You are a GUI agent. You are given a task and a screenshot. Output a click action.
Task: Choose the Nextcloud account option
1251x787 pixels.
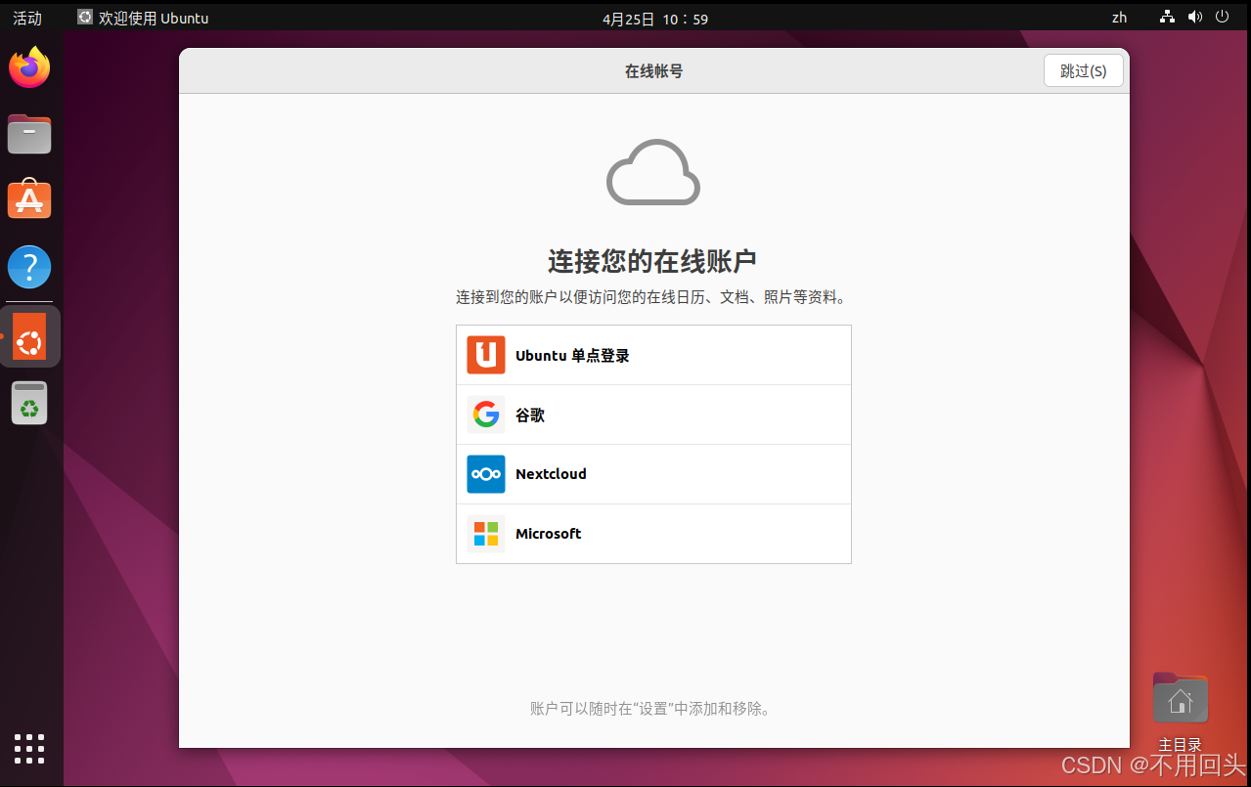pyautogui.click(x=653, y=474)
